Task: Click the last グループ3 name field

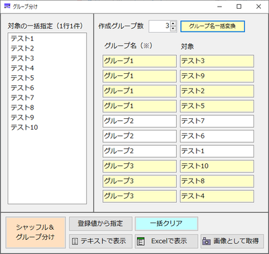Action: (x=140, y=196)
